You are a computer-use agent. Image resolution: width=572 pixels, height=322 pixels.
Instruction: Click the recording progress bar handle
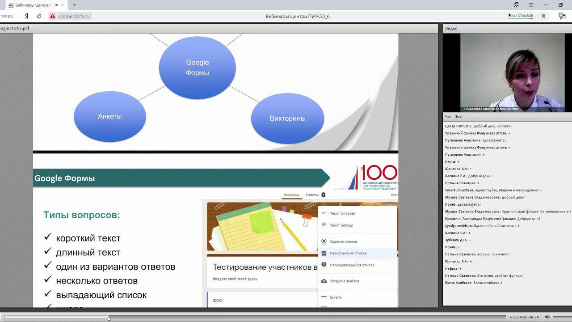click(109, 318)
